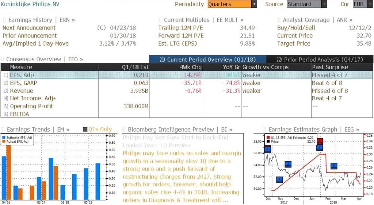Click the orange Actual EPS, Adj legend swatch

pyautogui.click(x=4, y=142)
